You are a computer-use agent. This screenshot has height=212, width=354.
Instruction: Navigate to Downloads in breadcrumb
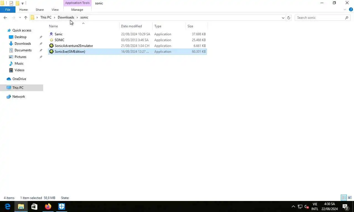coord(66,17)
